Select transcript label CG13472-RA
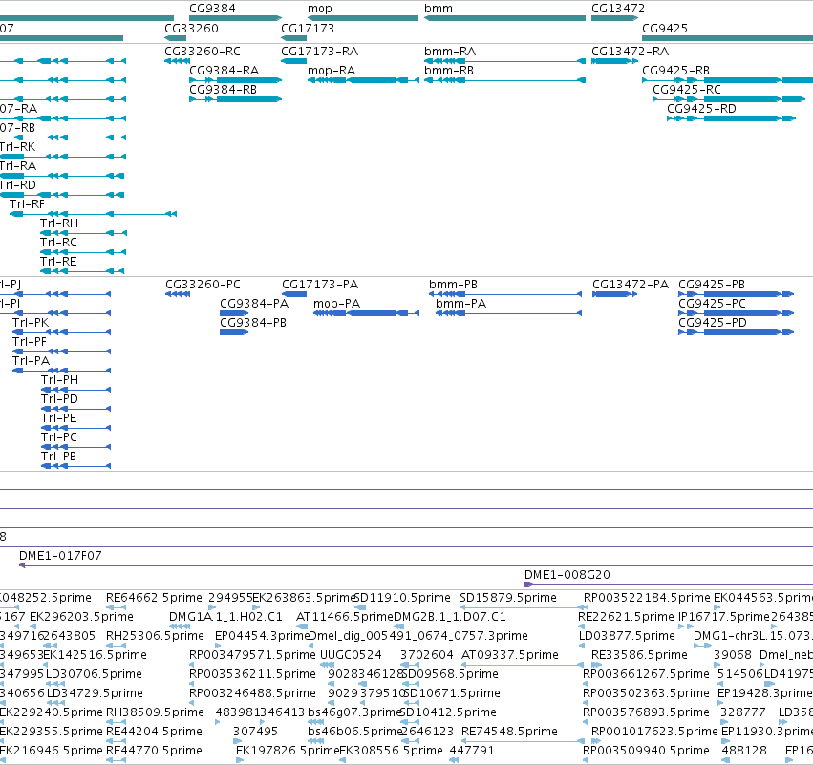813x765 pixels. pyautogui.click(x=630, y=52)
